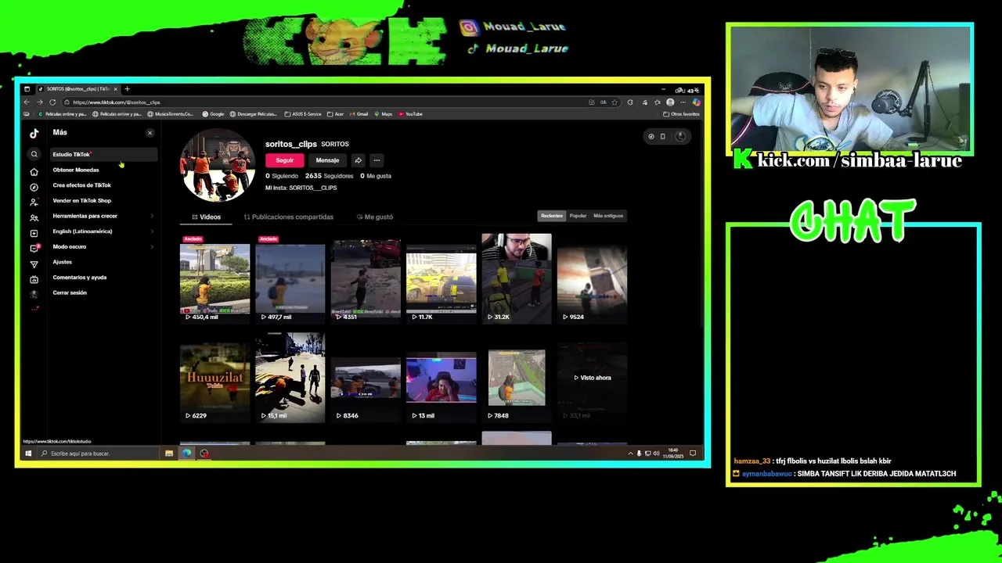Select Obtener Monedas menu item
This screenshot has width=1002, height=563.
103,170
